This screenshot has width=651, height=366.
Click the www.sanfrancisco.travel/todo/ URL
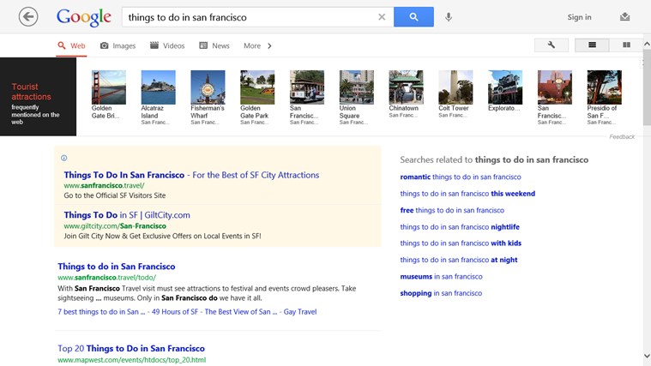106,277
